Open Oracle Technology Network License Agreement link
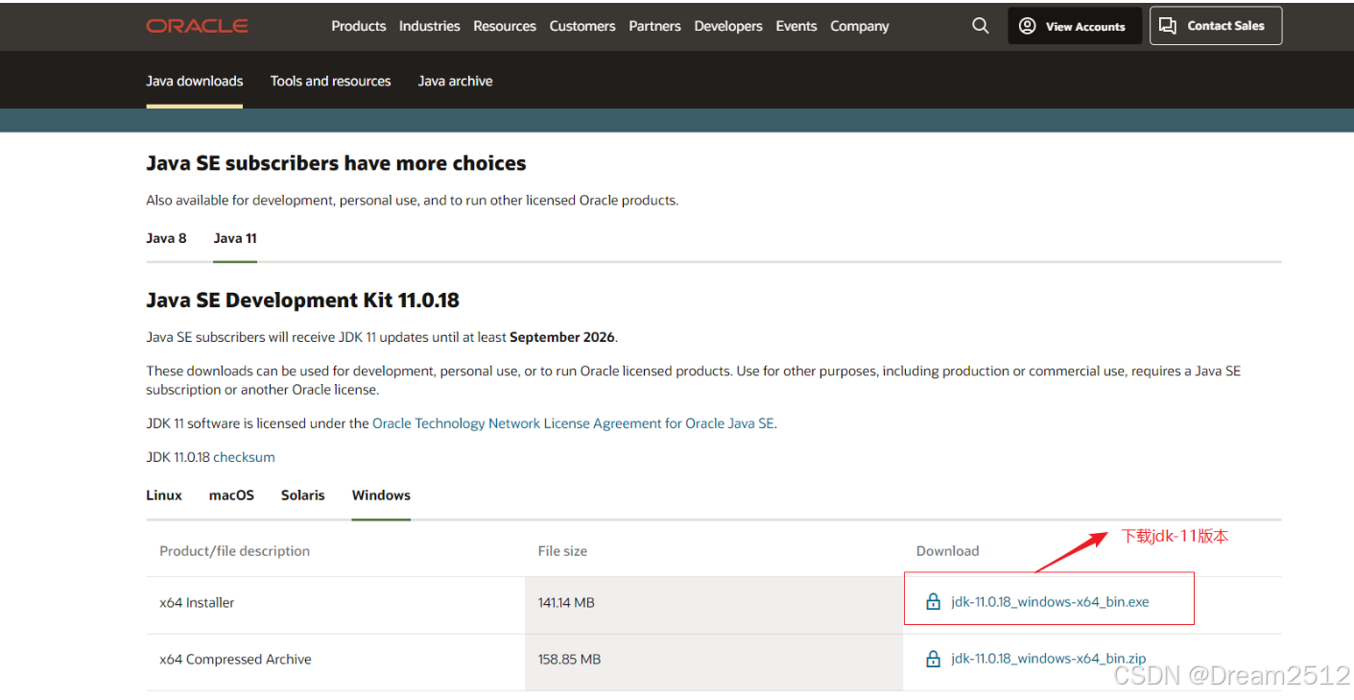1354x700 pixels. tap(573, 423)
